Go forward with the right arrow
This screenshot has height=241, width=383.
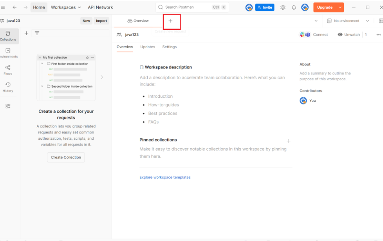25,7
